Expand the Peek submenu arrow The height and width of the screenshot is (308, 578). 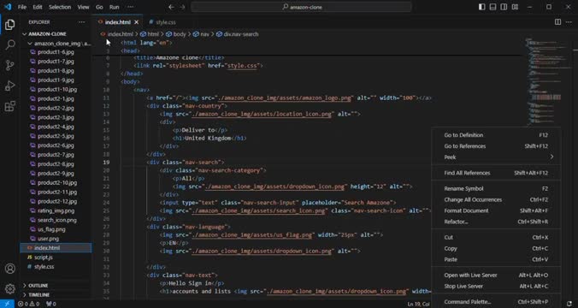pos(551,157)
